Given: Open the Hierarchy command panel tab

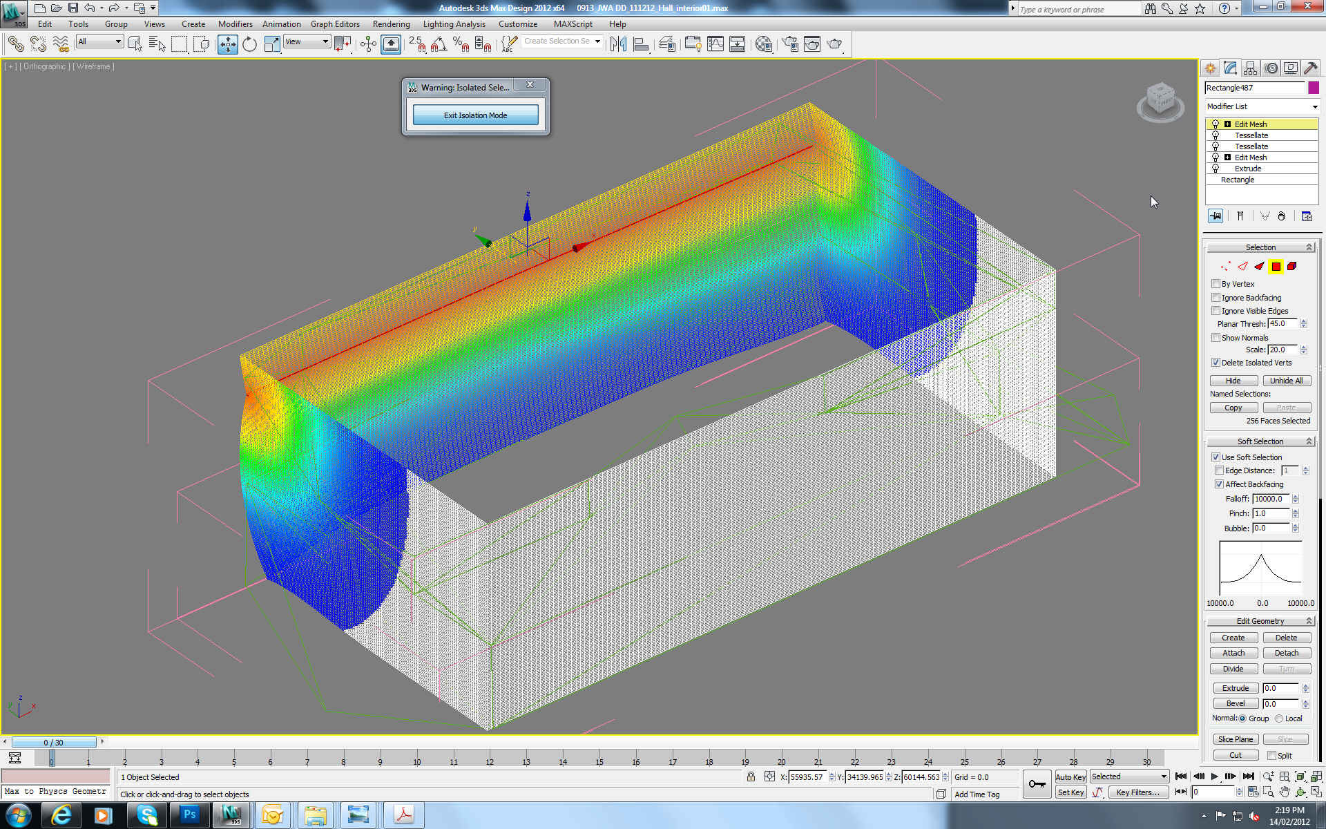Looking at the screenshot, I should pos(1250,68).
